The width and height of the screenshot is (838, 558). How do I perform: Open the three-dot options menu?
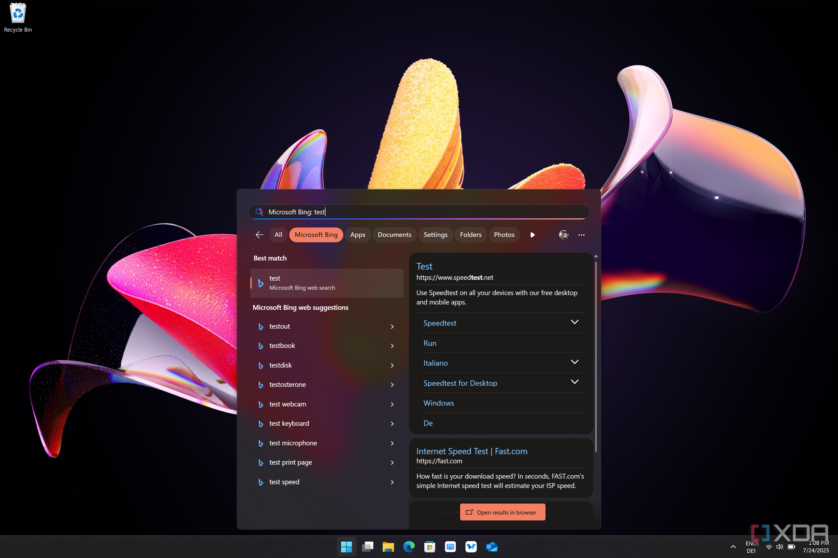pos(581,235)
